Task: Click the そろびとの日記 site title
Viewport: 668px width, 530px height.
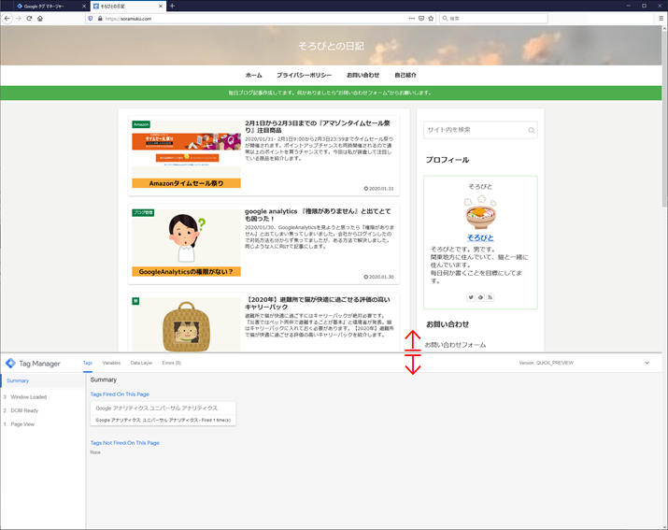Action: (x=331, y=46)
